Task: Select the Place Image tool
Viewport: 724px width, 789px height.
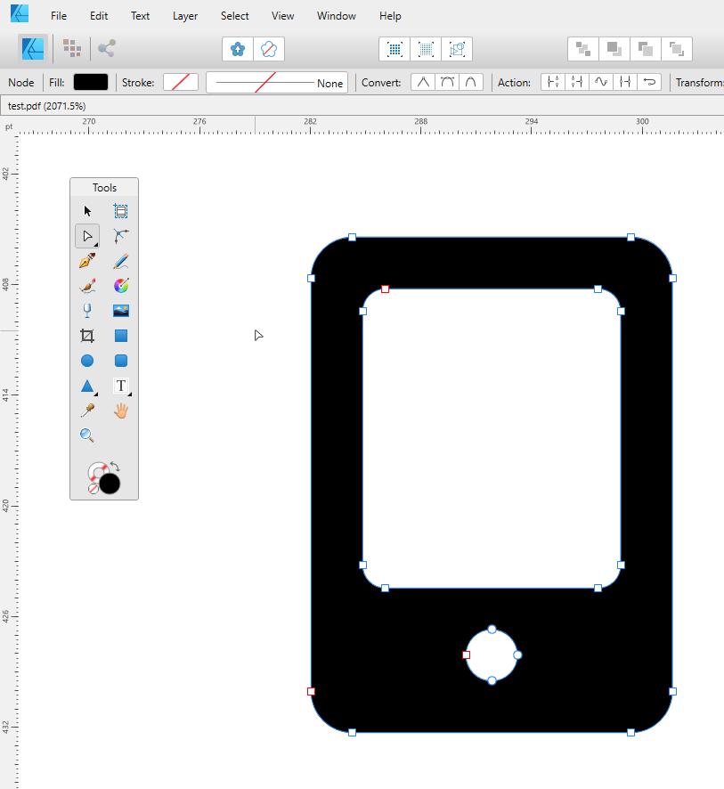Action: click(x=121, y=311)
